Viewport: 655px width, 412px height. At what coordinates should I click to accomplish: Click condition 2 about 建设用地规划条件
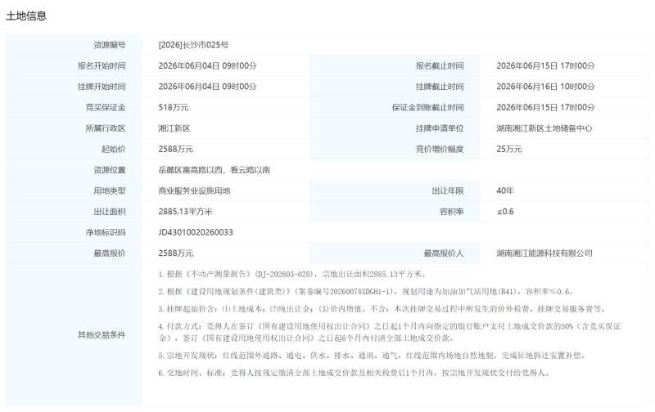(366, 292)
